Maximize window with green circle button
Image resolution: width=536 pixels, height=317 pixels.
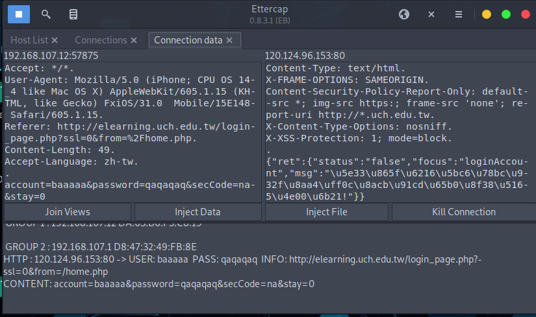pos(506,14)
